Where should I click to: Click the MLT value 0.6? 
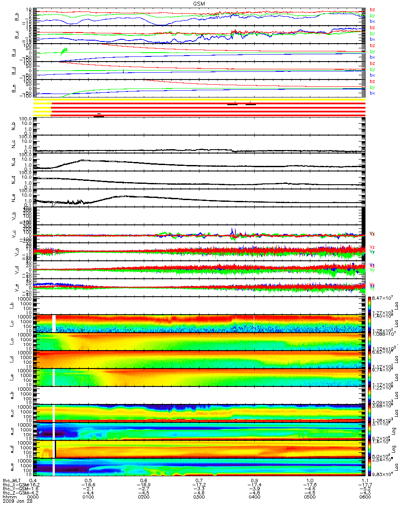coord(143,481)
